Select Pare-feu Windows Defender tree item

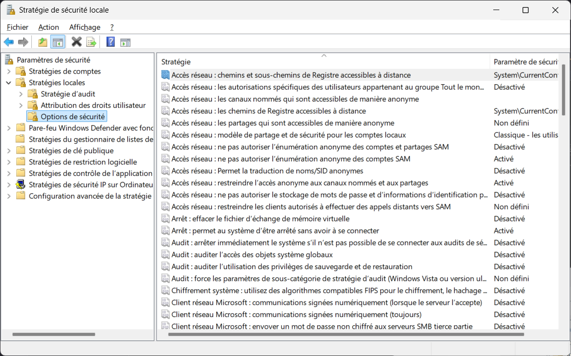coord(91,128)
